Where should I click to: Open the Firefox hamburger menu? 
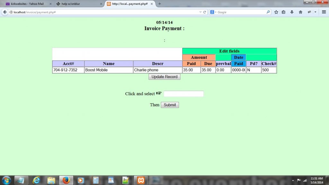pyautogui.click(x=324, y=12)
